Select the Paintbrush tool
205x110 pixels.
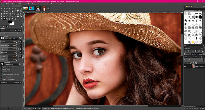click(x=10, y=16)
